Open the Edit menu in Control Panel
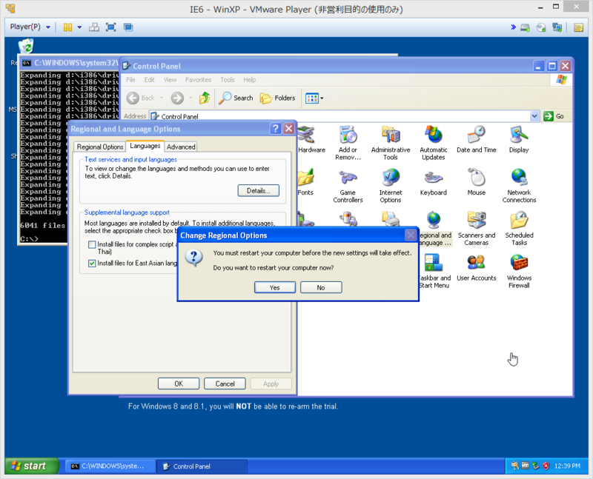Image resolution: width=593 pixels, height=479 pixels. pyautogui.click(x=149, y=80)
